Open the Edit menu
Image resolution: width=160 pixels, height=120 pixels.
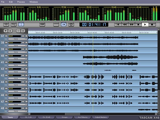coord(11,2)
